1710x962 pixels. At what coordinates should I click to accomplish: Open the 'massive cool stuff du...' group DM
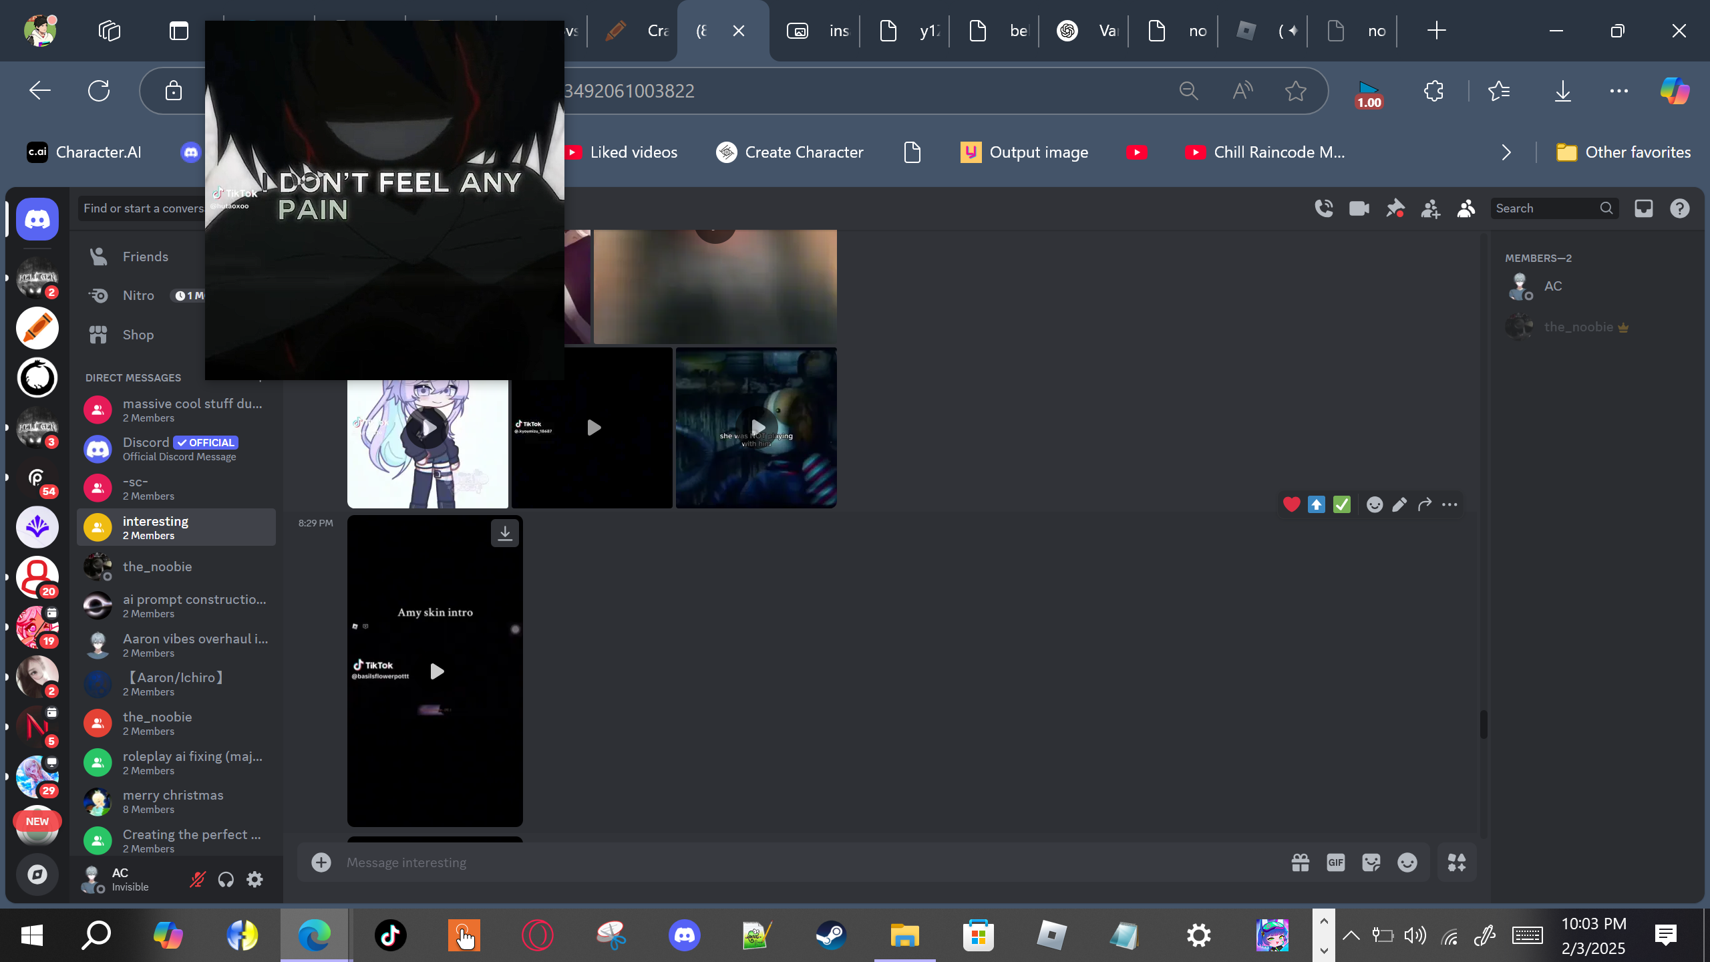176,410
